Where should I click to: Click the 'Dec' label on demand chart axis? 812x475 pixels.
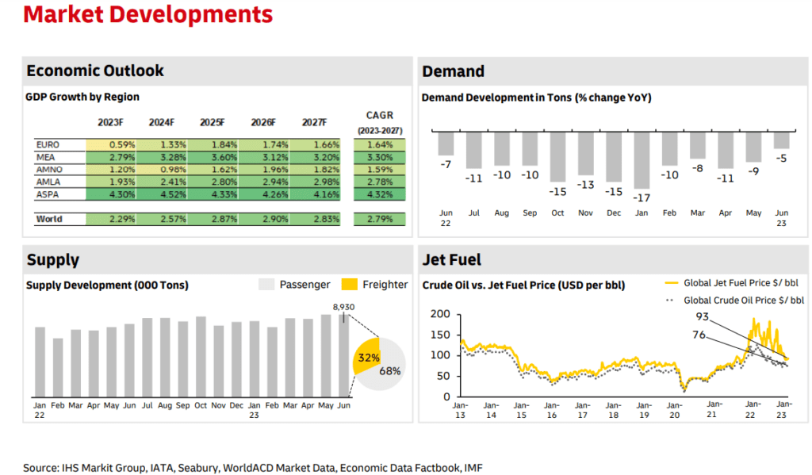(x=614, y=213)
